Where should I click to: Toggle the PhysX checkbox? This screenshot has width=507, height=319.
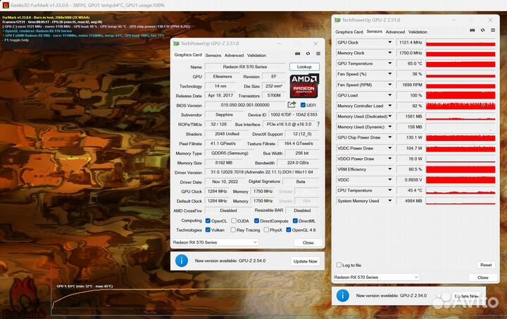pos(266,230)
